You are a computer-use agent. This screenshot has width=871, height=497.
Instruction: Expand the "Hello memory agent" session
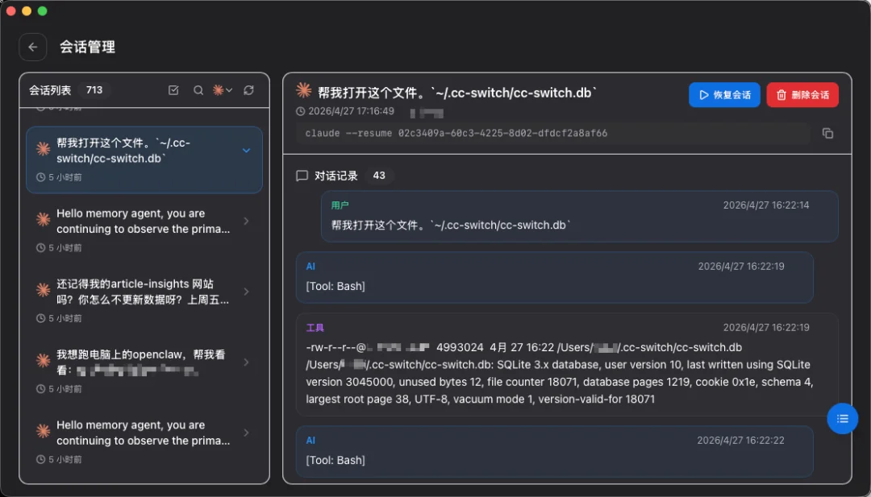pyautogui.click(x=247, y=222)
